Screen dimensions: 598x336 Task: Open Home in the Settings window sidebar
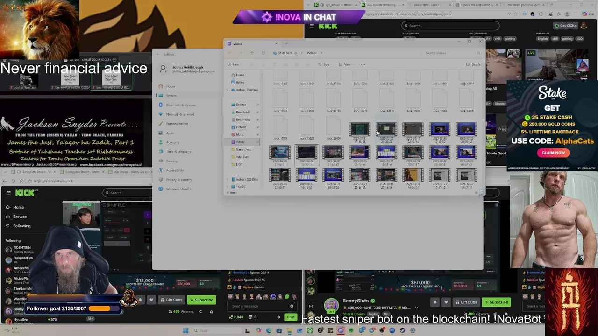point(170,86)
